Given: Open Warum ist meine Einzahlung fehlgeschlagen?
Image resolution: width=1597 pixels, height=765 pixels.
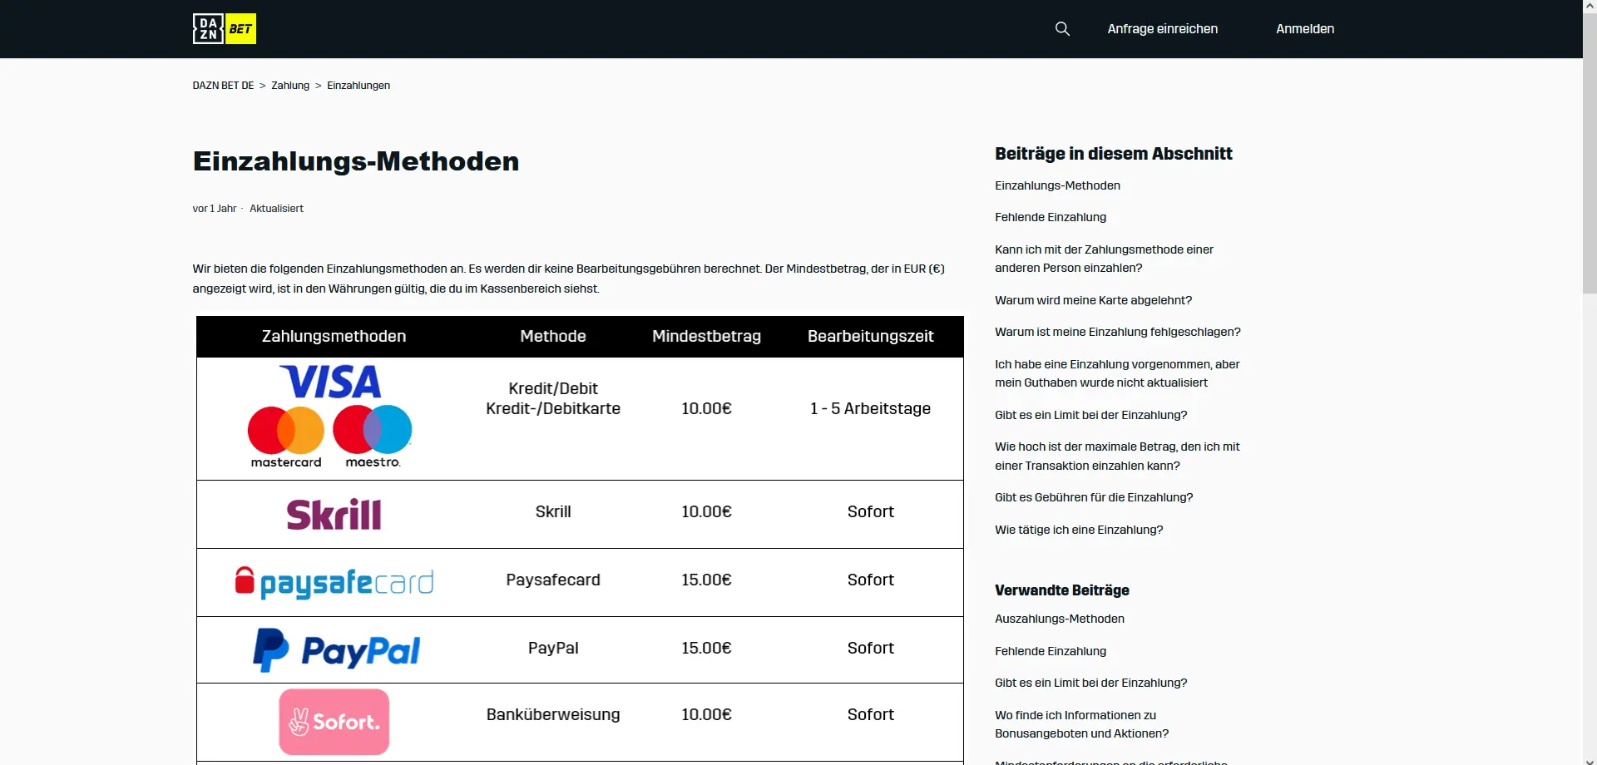Looking at the screenshot, I should pos(1117,332).
